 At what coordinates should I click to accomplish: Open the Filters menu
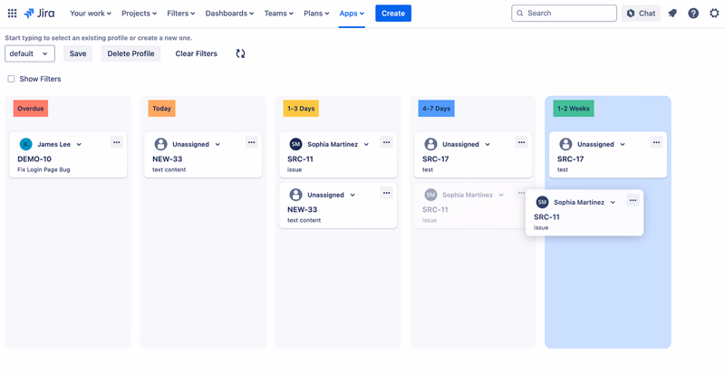(x=180, y=14)
